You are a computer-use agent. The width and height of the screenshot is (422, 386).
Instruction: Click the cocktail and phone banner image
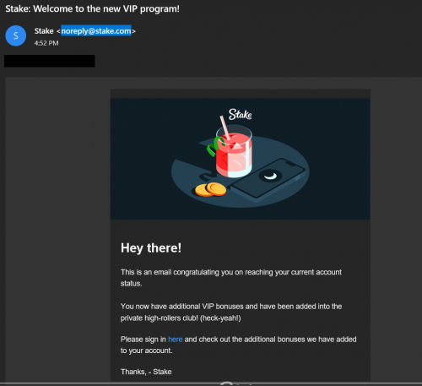240,159
